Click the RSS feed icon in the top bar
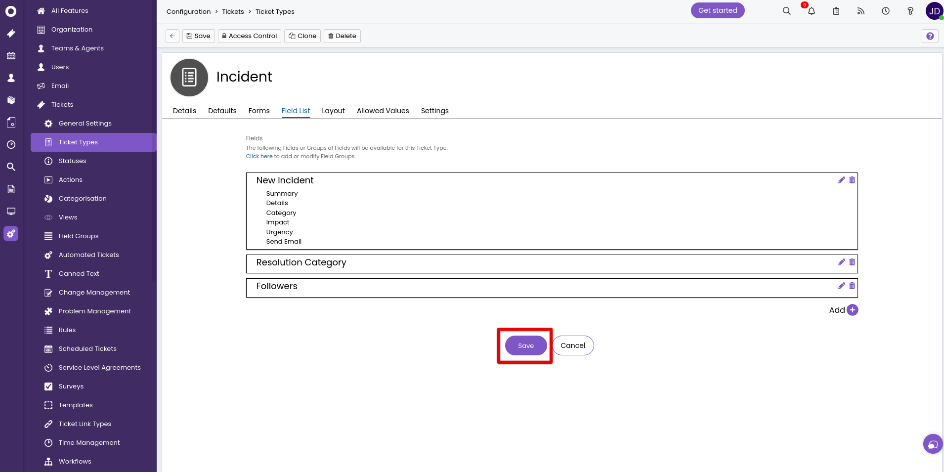This screenshot has height=472, width=944. (861, 10)
